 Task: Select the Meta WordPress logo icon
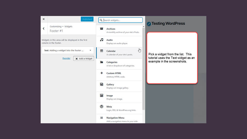(x=102, y=107)
